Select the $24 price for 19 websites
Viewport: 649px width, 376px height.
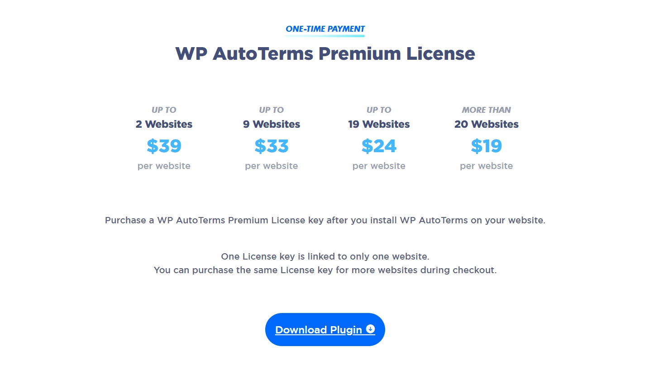click(x=378, y=146)
